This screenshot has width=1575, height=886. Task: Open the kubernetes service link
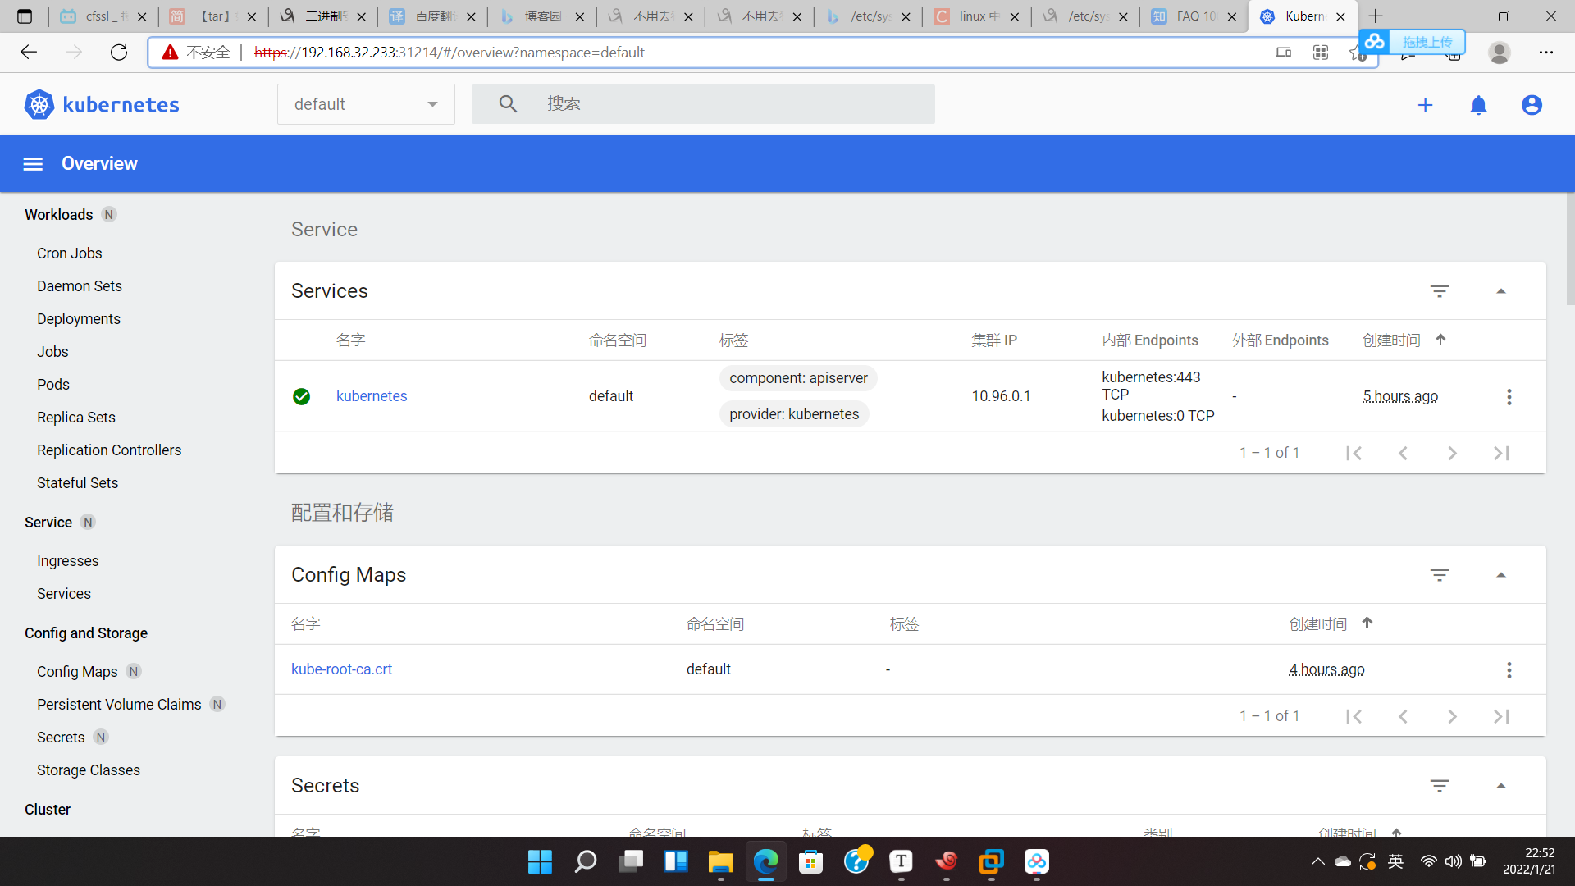[372, 396]
